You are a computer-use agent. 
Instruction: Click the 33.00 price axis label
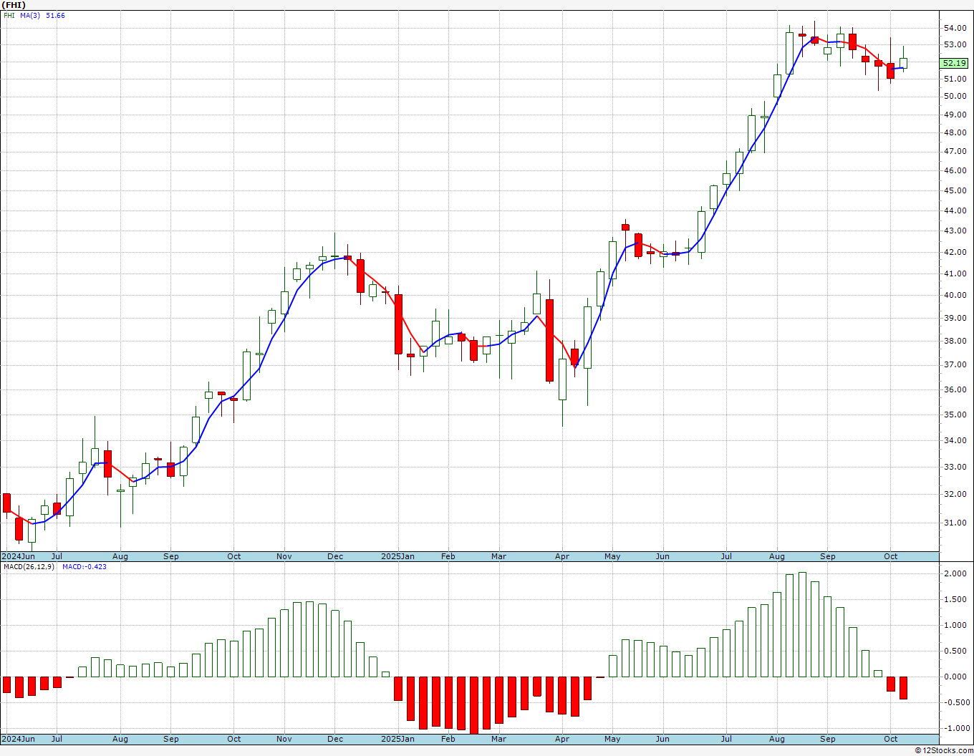coord(955,467)
